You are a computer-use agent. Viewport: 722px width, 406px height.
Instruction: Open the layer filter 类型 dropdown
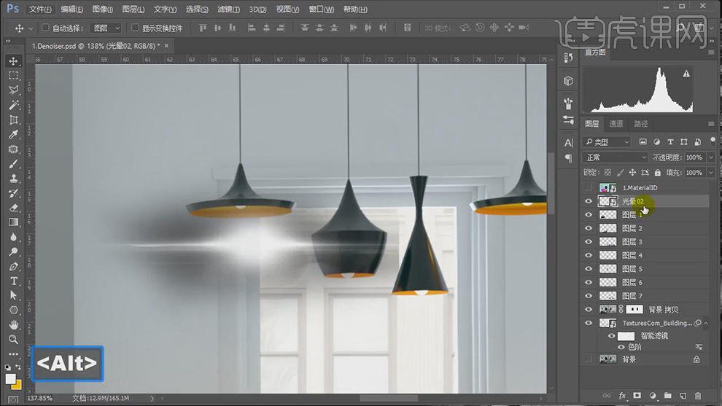pos(607,142)
